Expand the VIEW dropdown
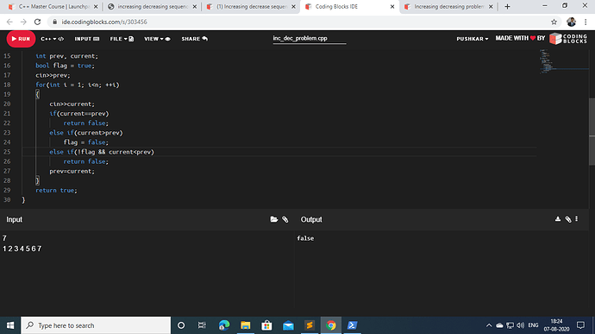Image resolution: width=595 pixels, height=334 pixels. pos(157,39)
